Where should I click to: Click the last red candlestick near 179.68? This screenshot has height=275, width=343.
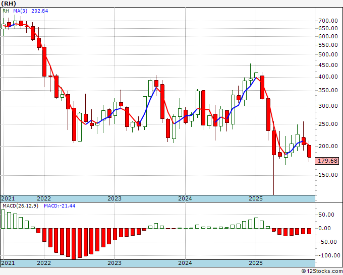pyautogui.click(x=309, y=151)
